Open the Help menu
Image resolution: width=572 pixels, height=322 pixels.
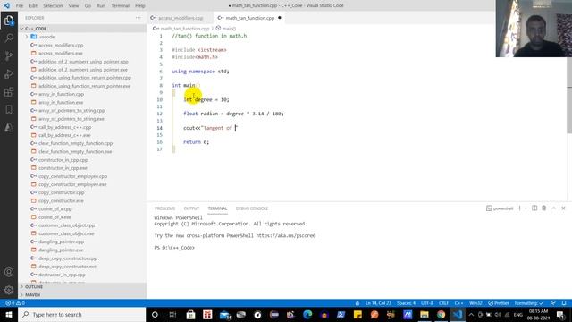click(140, 5)
